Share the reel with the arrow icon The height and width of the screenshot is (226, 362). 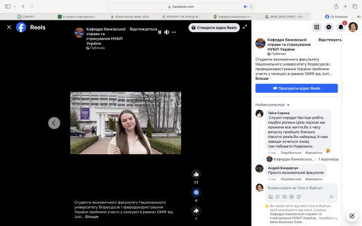pyautogui.click(x=196, y=211)
